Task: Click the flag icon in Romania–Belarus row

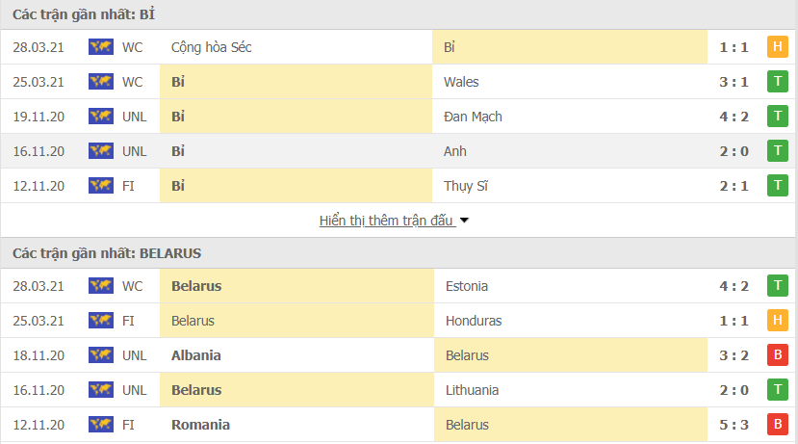Action: pos(100,425)
